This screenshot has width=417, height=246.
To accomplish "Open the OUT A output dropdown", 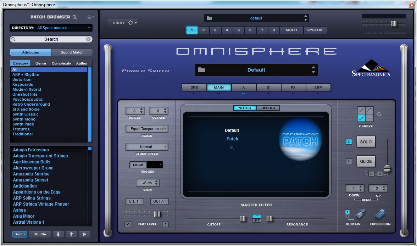I will click(x=160, y=202).
